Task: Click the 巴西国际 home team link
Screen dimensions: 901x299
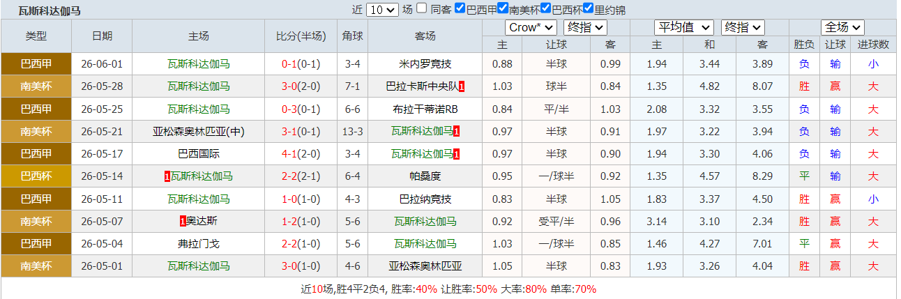Action: coord(199,153)
